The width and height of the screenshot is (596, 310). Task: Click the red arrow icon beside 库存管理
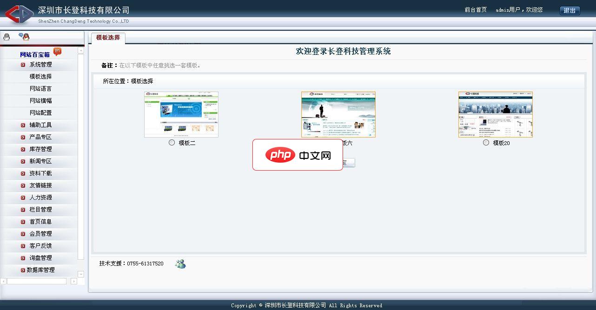(x=23, y=149)
